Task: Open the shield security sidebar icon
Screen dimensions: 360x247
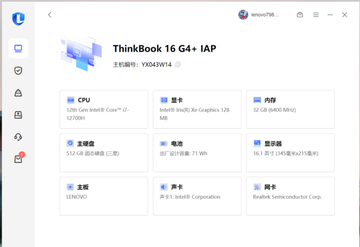Action: [18, 71]
